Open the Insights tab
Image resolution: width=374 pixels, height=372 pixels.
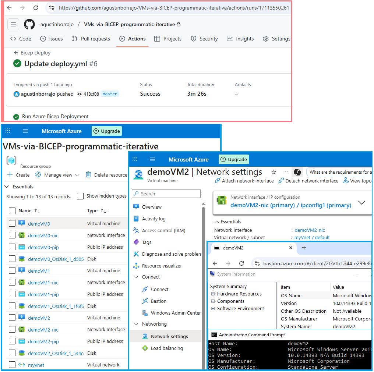coord(240,39)
